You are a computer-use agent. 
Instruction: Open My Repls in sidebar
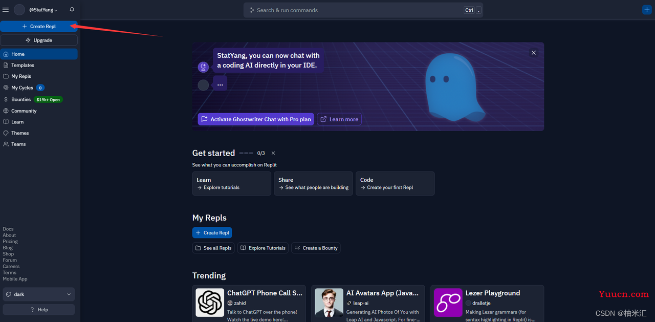coord(39,76)
